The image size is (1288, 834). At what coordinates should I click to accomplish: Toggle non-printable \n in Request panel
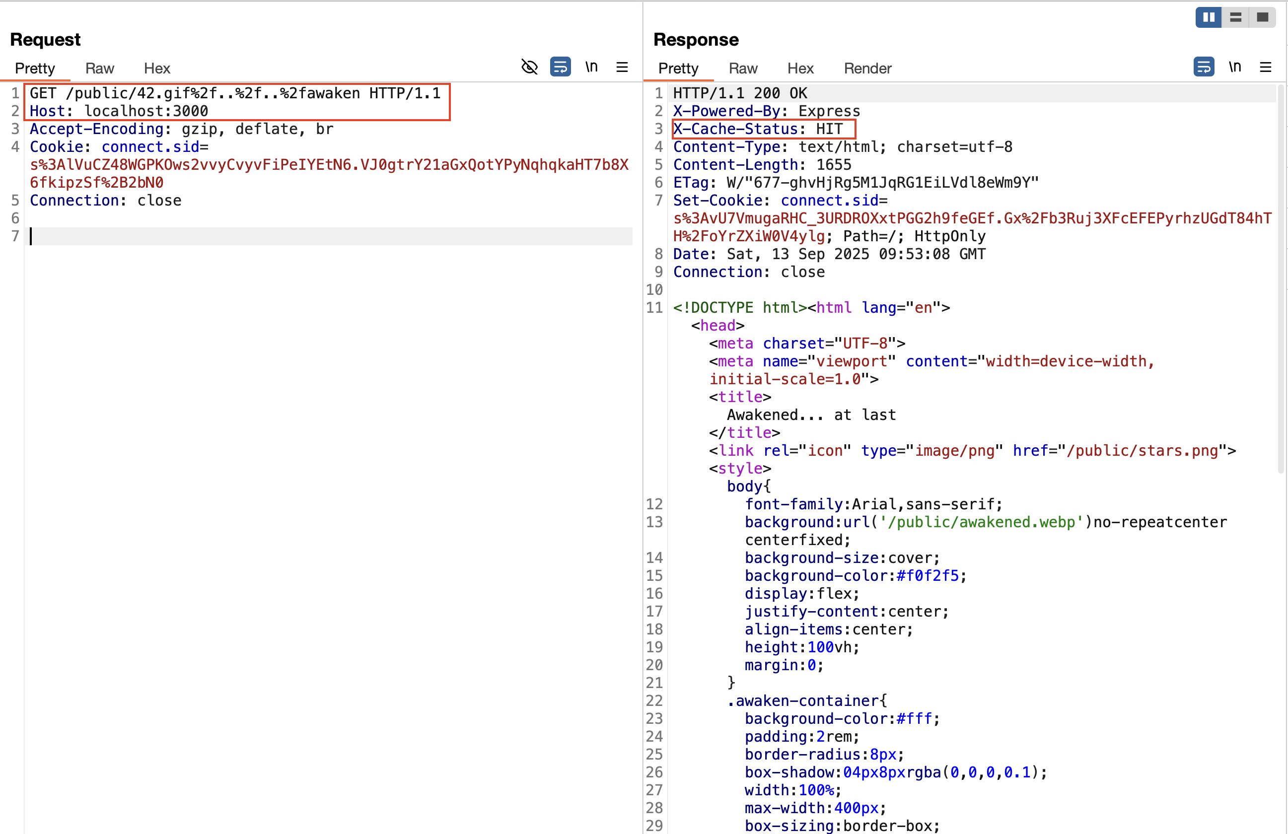click(591, 67)
